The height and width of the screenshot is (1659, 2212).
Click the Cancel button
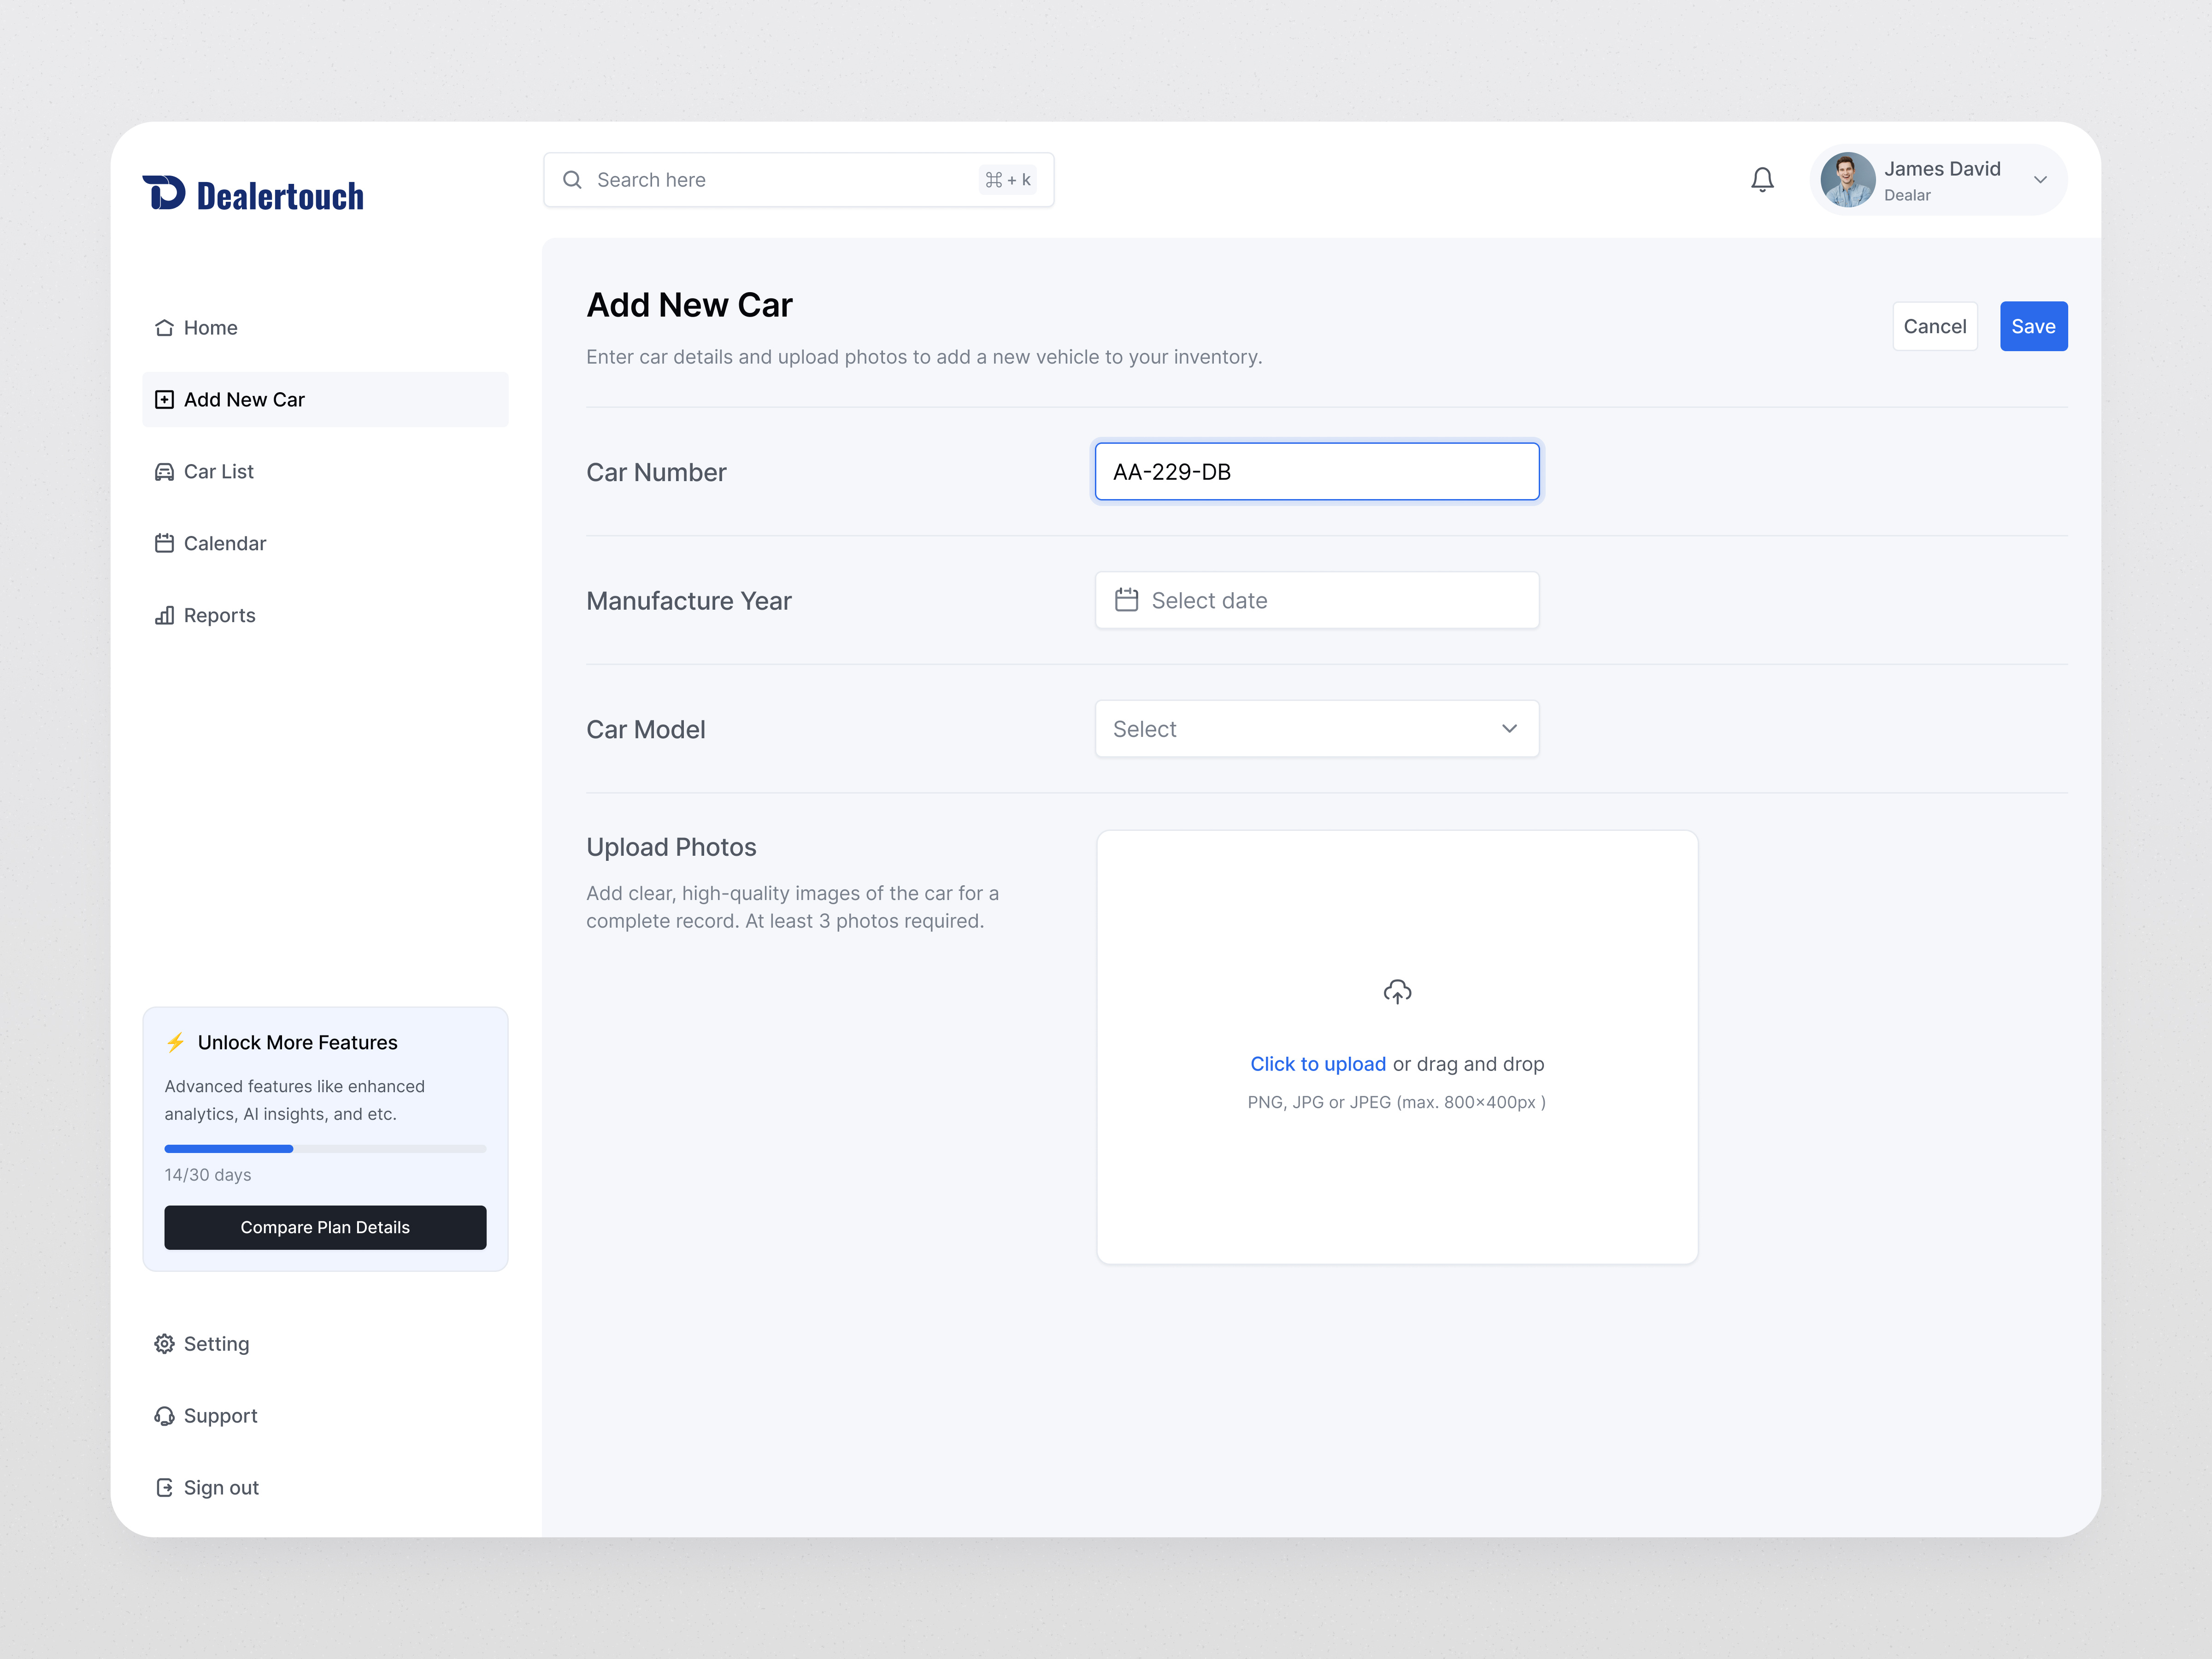(1934, 326)
